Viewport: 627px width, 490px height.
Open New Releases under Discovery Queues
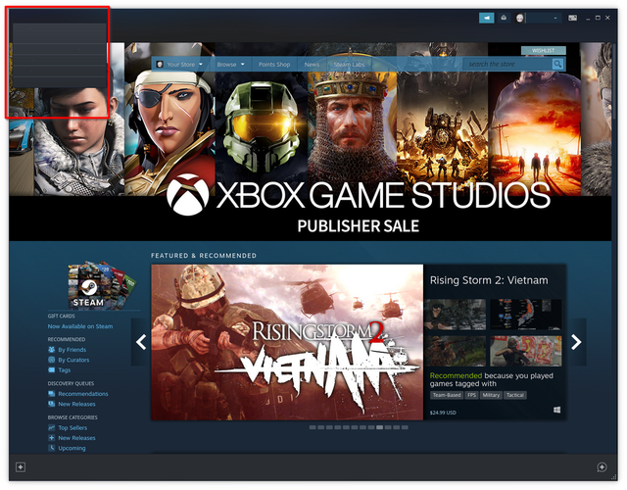76,404
